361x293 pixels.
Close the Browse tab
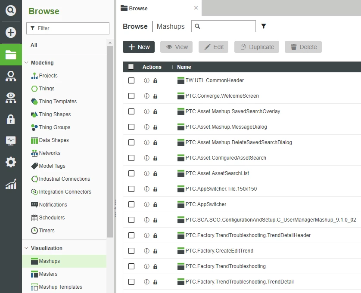click(x=196, y=8)
